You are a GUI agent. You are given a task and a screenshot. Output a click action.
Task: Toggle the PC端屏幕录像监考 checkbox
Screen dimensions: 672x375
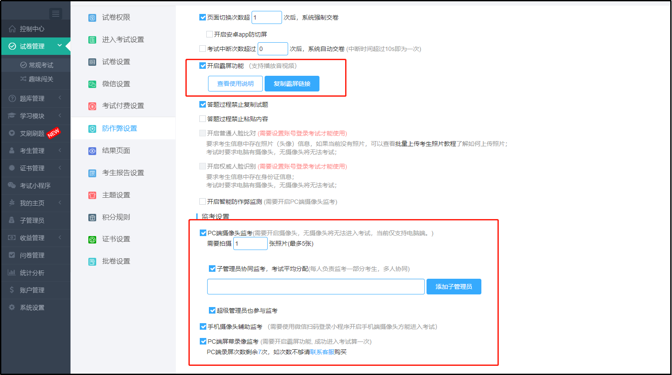click(203, 341)
